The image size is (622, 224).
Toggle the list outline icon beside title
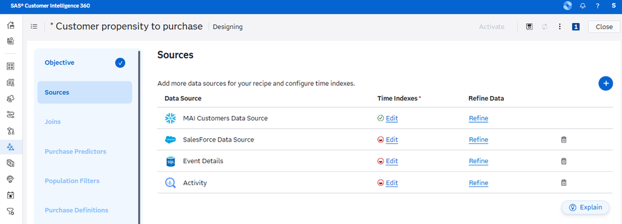[34, 27]
